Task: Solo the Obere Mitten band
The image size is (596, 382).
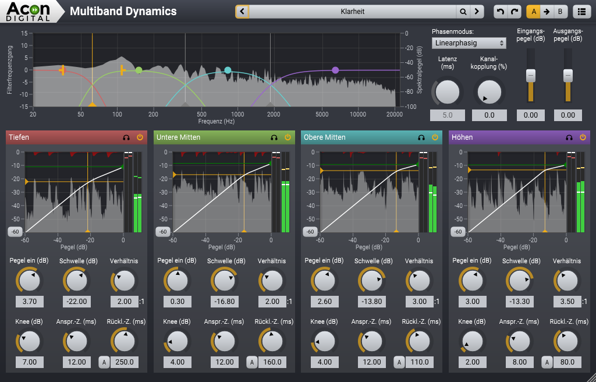Action: [421, 137]
